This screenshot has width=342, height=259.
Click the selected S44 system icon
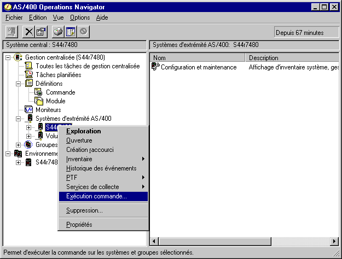tap(40, 127)
